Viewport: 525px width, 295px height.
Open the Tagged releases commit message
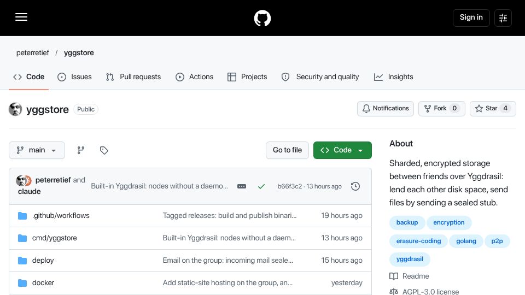coord(230,216)
